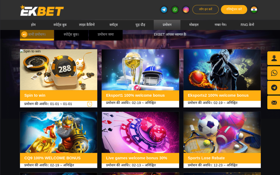Click the alarm clock icon on Spin to win

(90, 104)
